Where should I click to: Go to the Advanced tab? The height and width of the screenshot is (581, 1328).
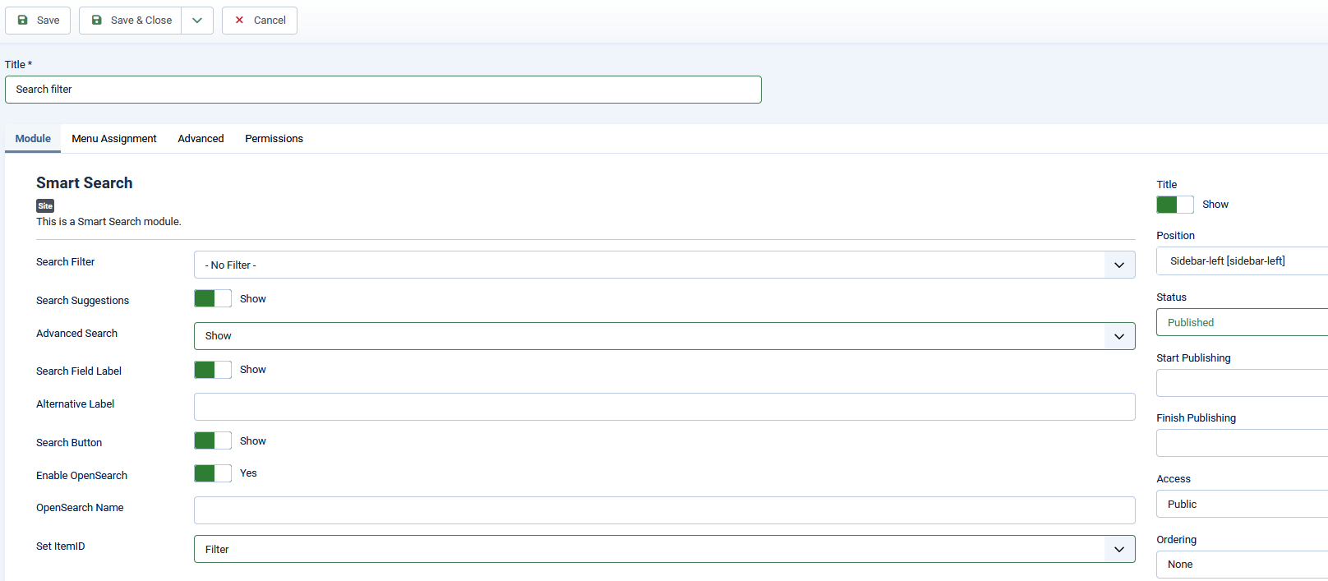201,139
